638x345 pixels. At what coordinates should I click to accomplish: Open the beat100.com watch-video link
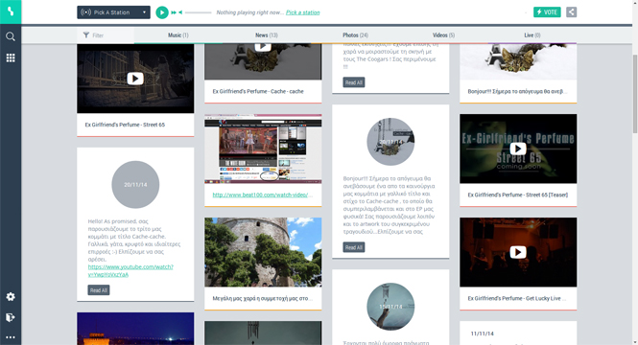point(263,195)
